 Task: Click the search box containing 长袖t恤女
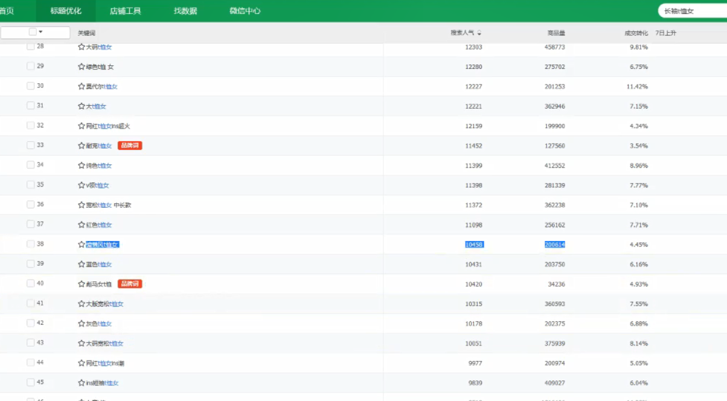point(692,11)
